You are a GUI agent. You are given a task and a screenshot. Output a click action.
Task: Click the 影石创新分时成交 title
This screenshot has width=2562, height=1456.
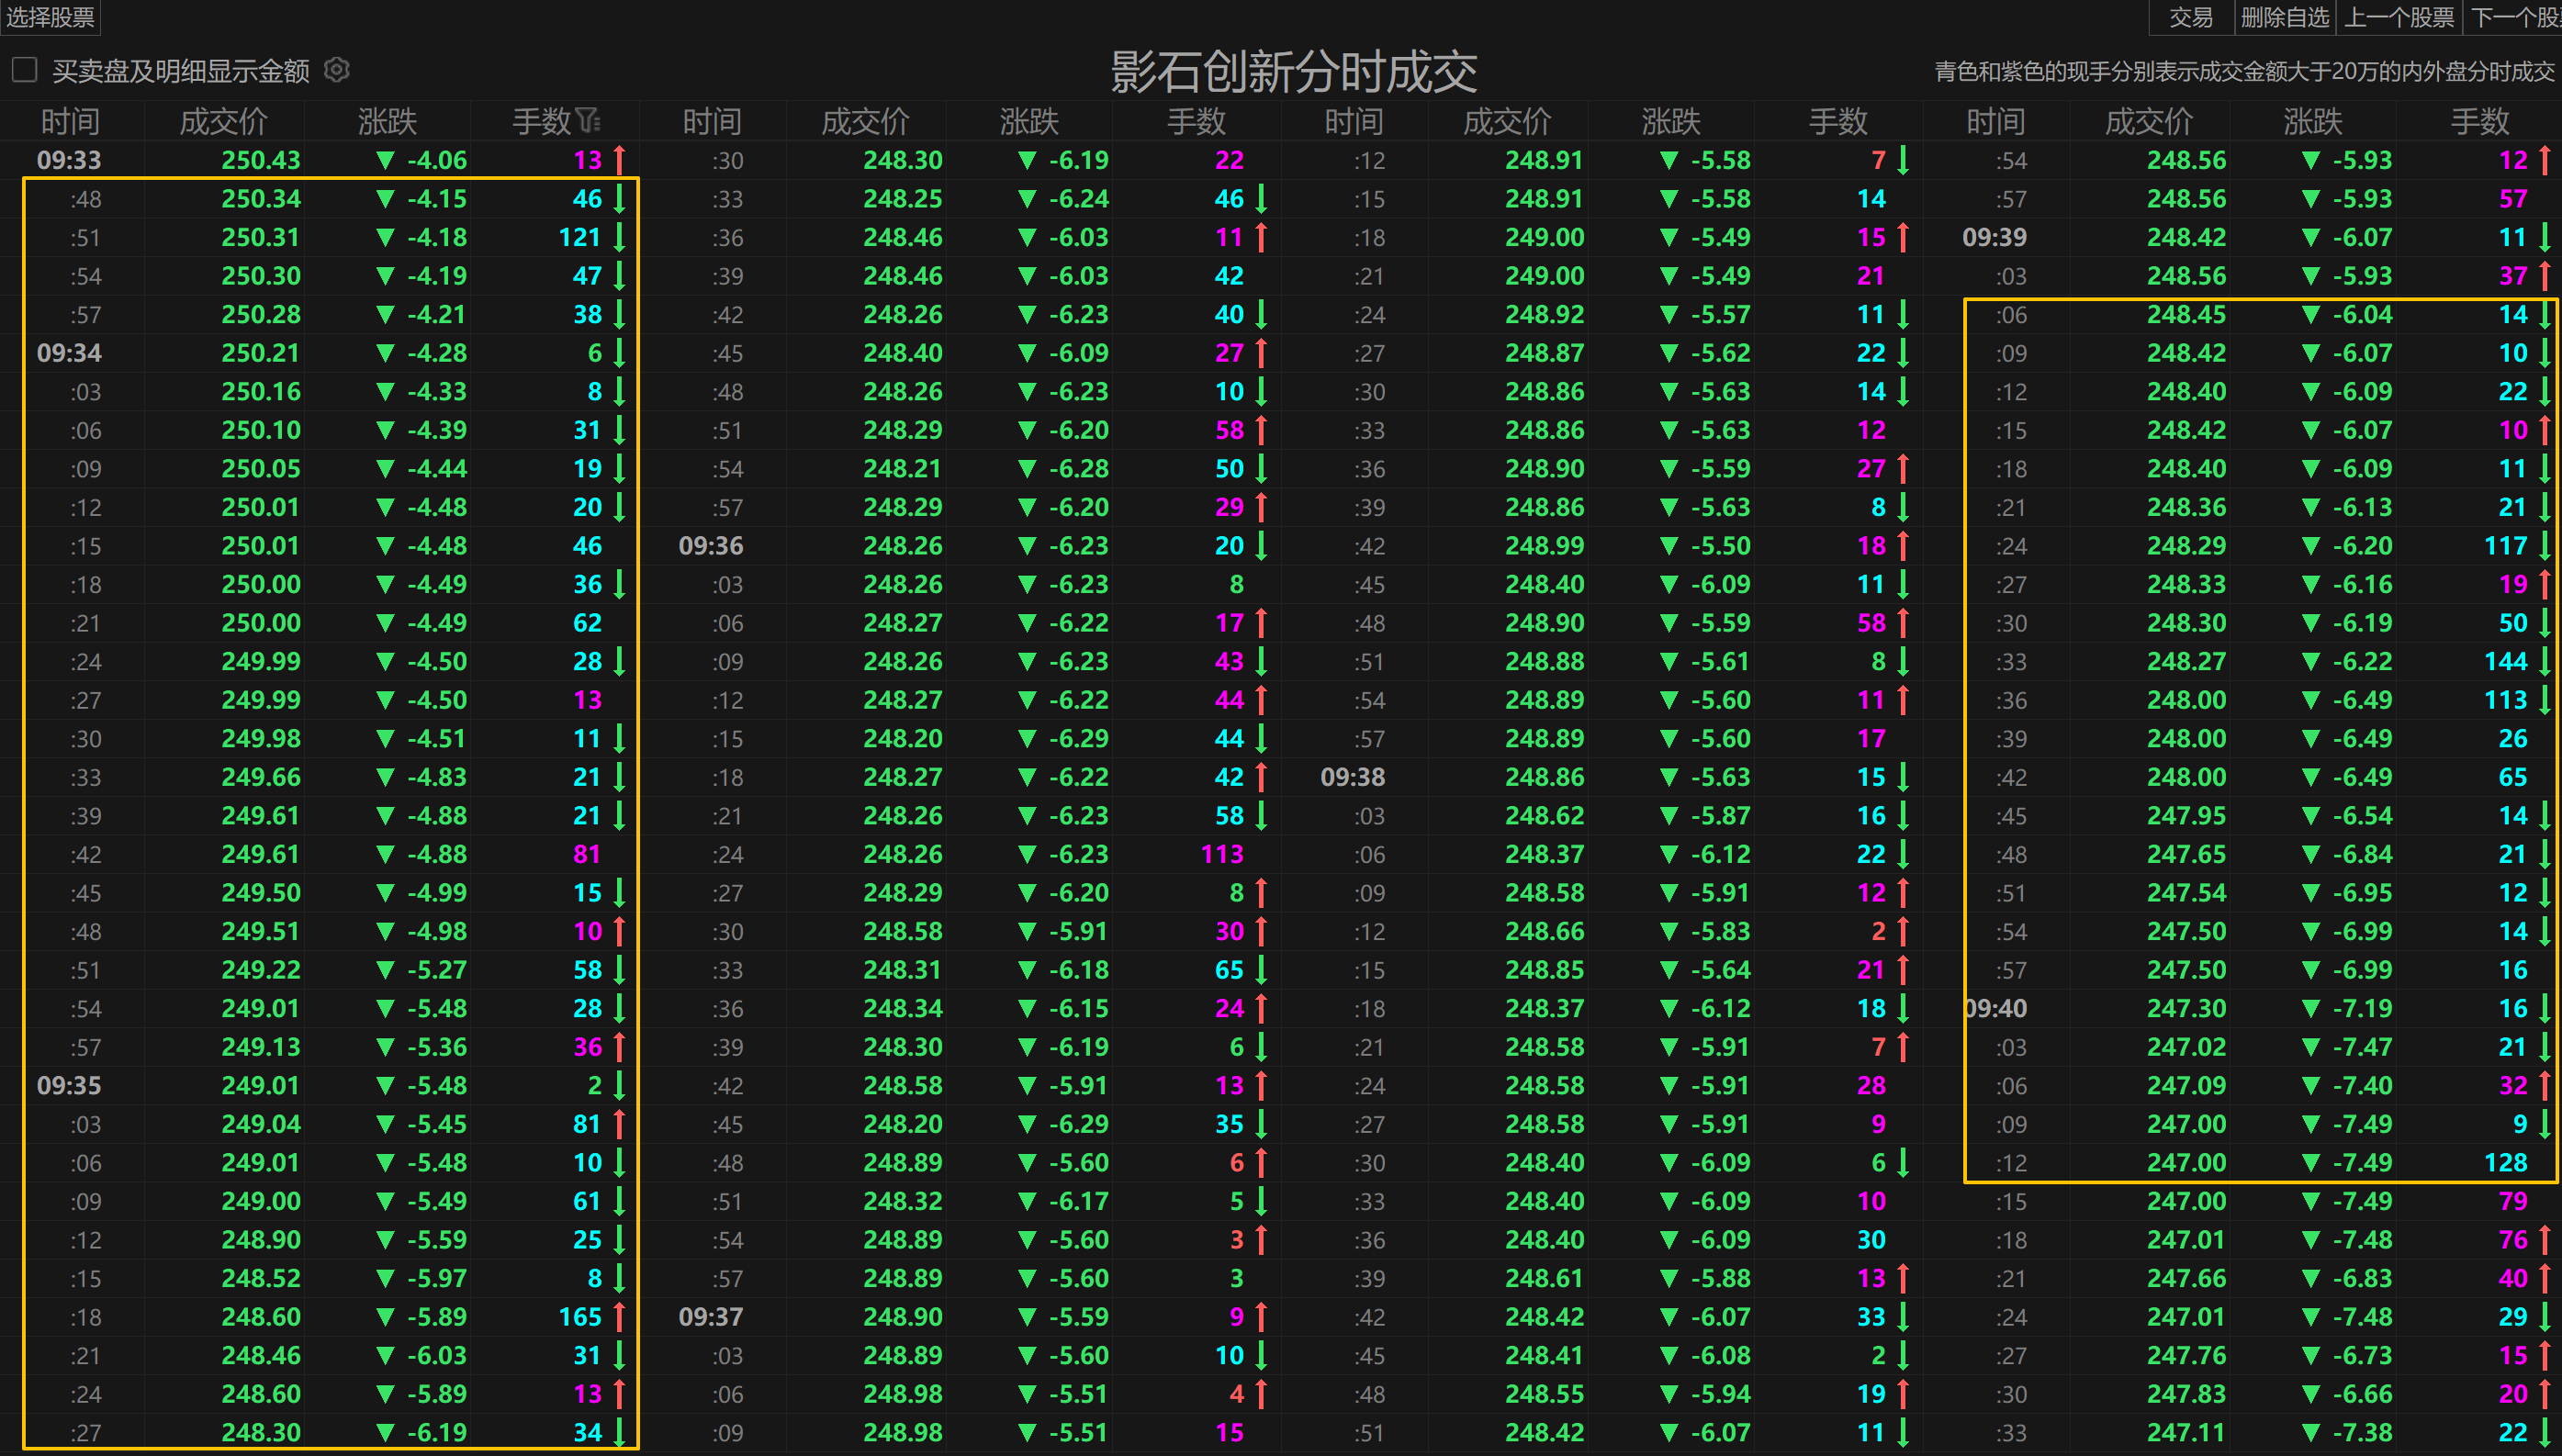(1294, 71)
